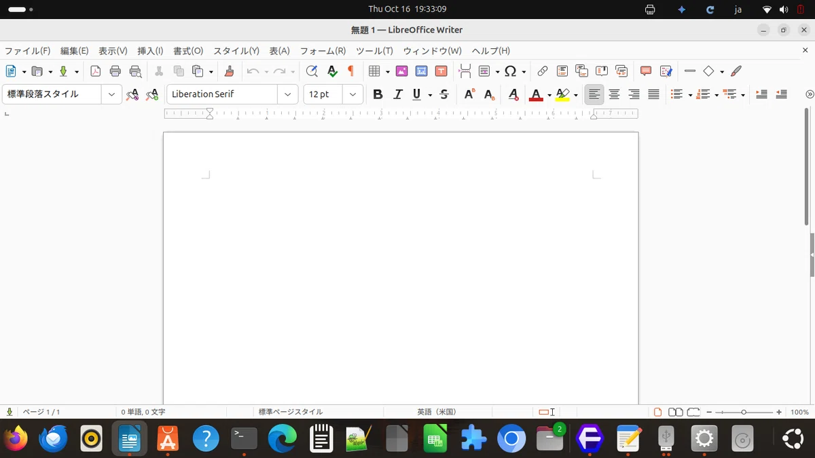Toggle superscript
Screen dimensions: 815x458
469,94
